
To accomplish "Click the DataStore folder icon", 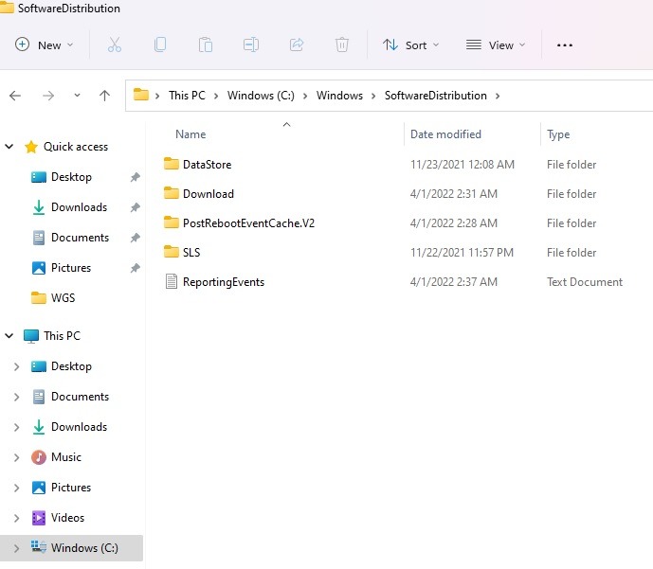I will (x=172, y=164).
